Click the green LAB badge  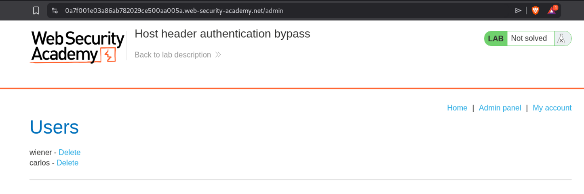coord(495,38)
